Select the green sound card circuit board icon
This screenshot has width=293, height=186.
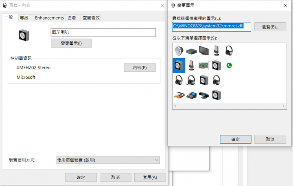[204, 65]
